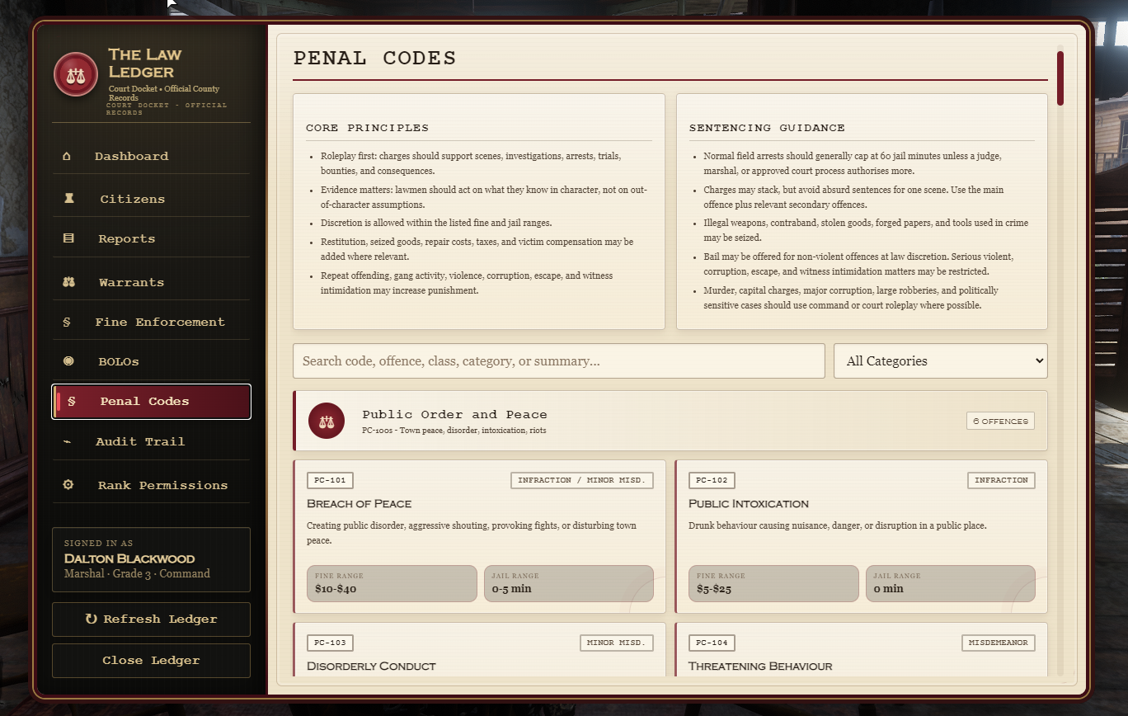
Task: Click the MISDEMEANOR tag on PC-104
Action: [x=999, y=643]
